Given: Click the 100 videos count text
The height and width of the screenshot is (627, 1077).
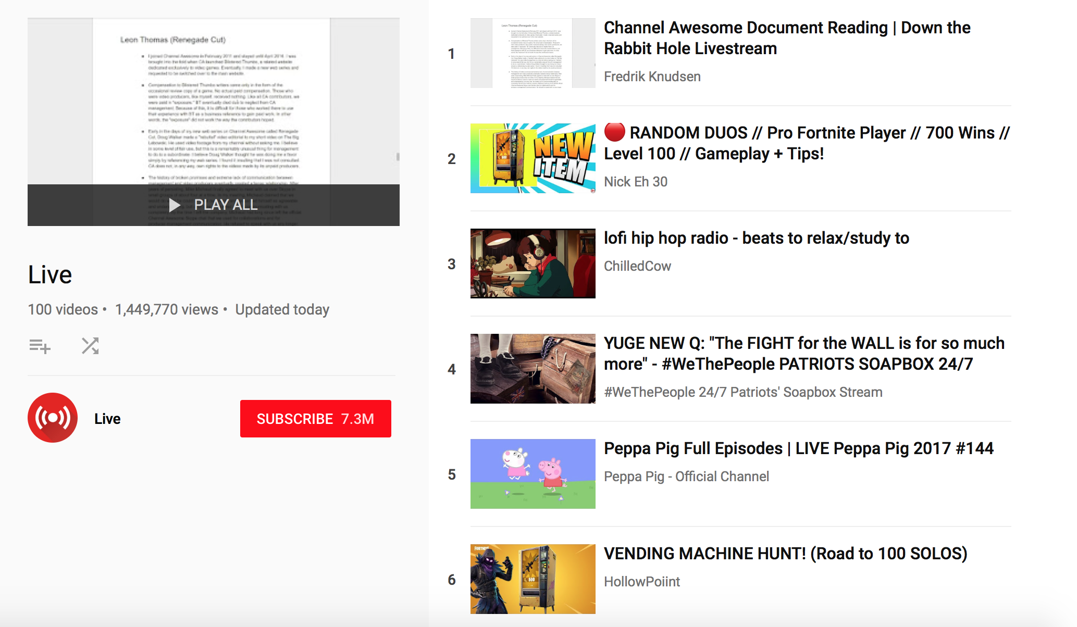Looking at the screenshot, I should tap(63, 310).
